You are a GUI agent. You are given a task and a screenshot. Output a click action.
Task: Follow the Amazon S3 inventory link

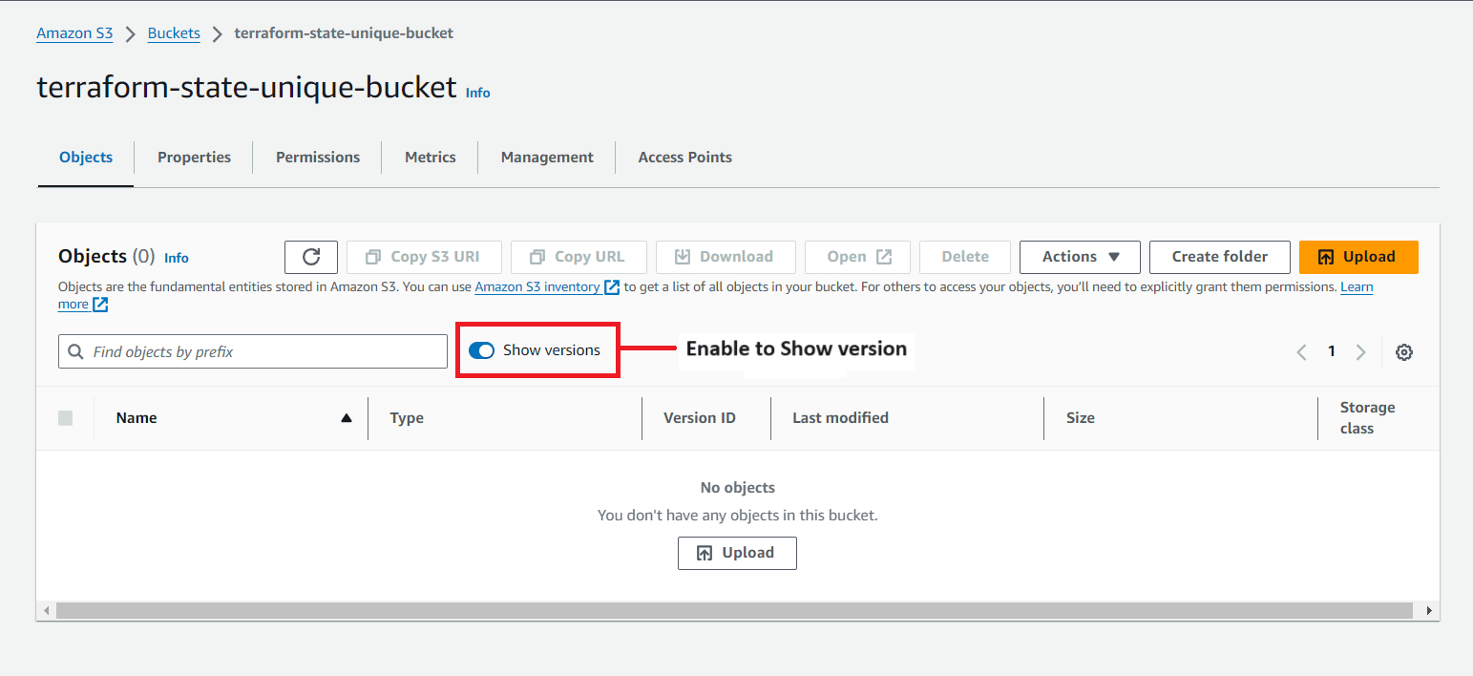pos(537,285)
